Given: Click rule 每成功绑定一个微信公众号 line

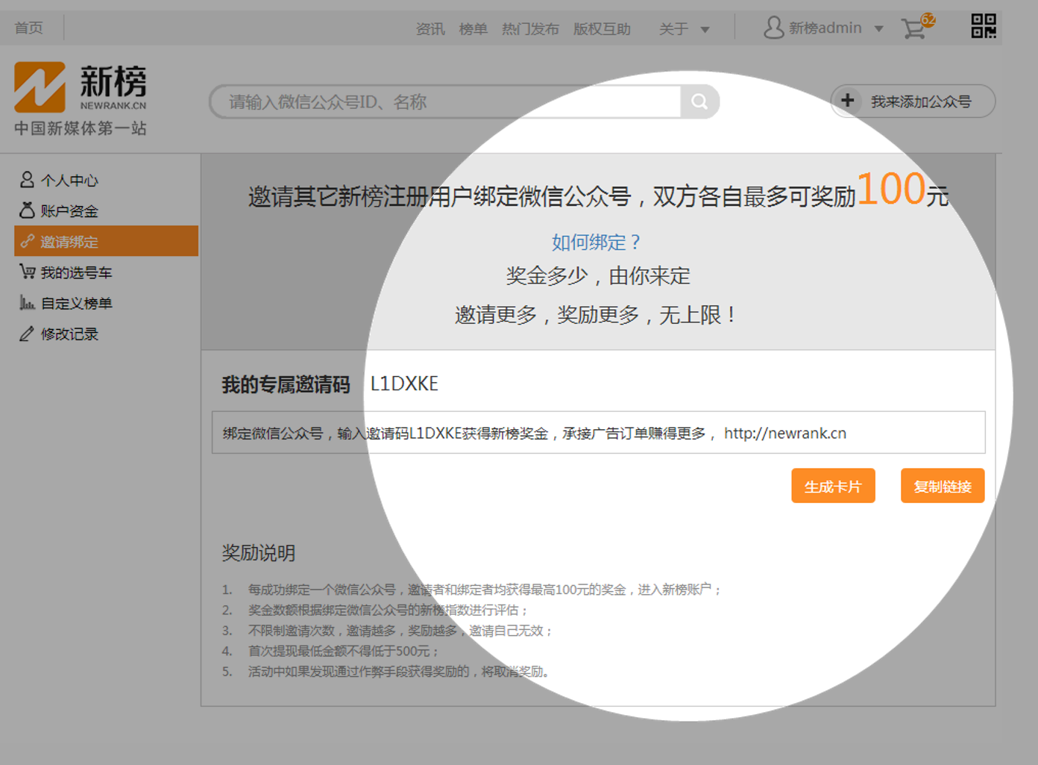Looking at the screenshot, I should coord(485,590).
